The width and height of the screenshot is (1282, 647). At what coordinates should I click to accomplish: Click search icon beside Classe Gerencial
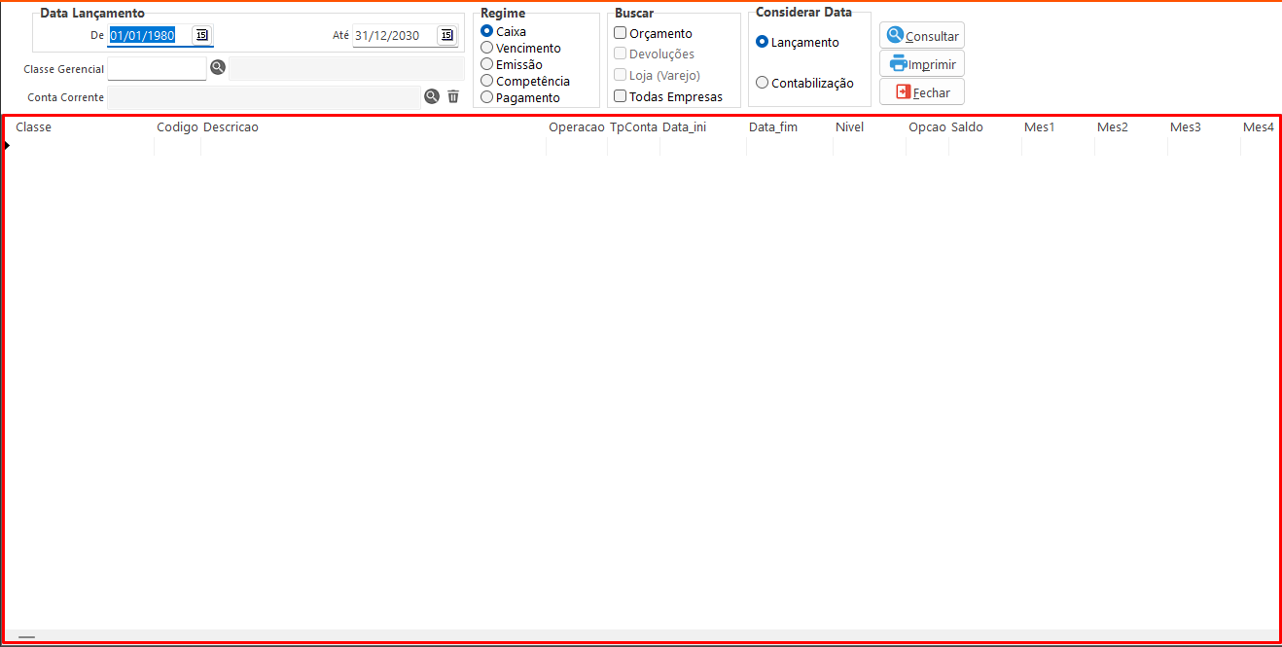(x=218, y=67)
